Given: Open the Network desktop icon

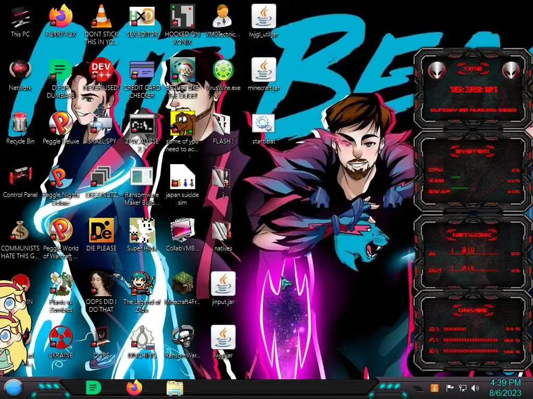Looking at the screenshot, I should [x=20, y=75].
